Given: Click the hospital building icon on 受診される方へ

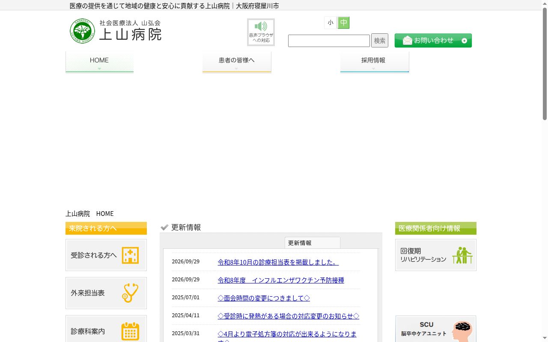Looking at the screenshot, I should point(130,255).
